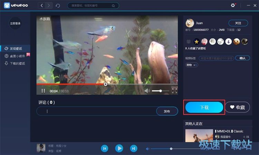Screen dimensions: 259x155
Task: Pause the aquarium video preview
Action: pyautogui.click(x=43, y=91)
